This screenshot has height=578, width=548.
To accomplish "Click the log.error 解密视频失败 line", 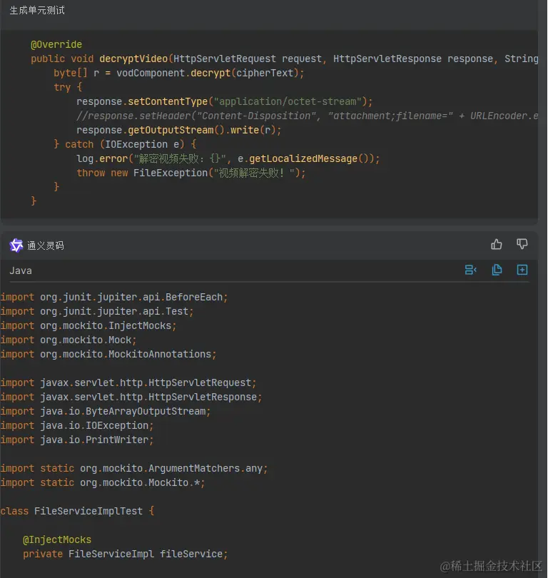I will coord(228,158).
